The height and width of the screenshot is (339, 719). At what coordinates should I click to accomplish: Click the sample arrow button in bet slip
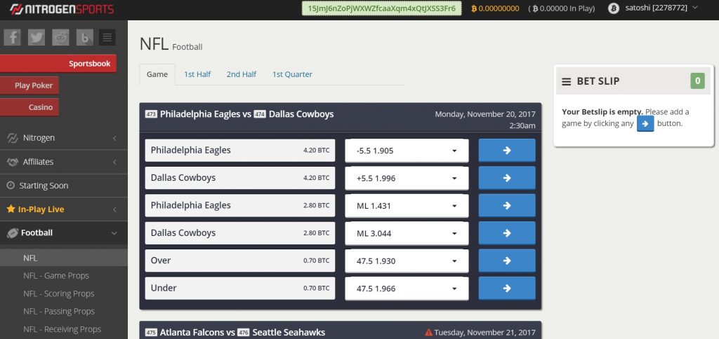645,123
